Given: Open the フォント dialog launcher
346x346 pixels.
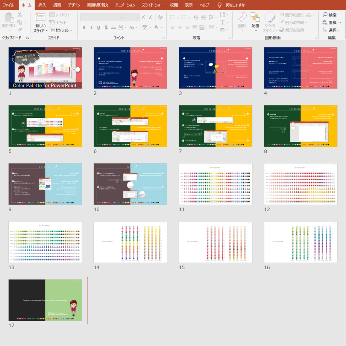Looking at the screenshot, I should click(164, 38).
